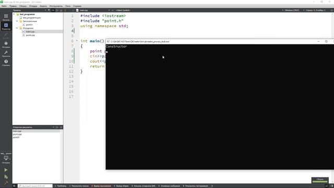Close the Projects side pane
The height and width of the screenshot is (188, 334).
pyautogui.click(x=61, y=10)
